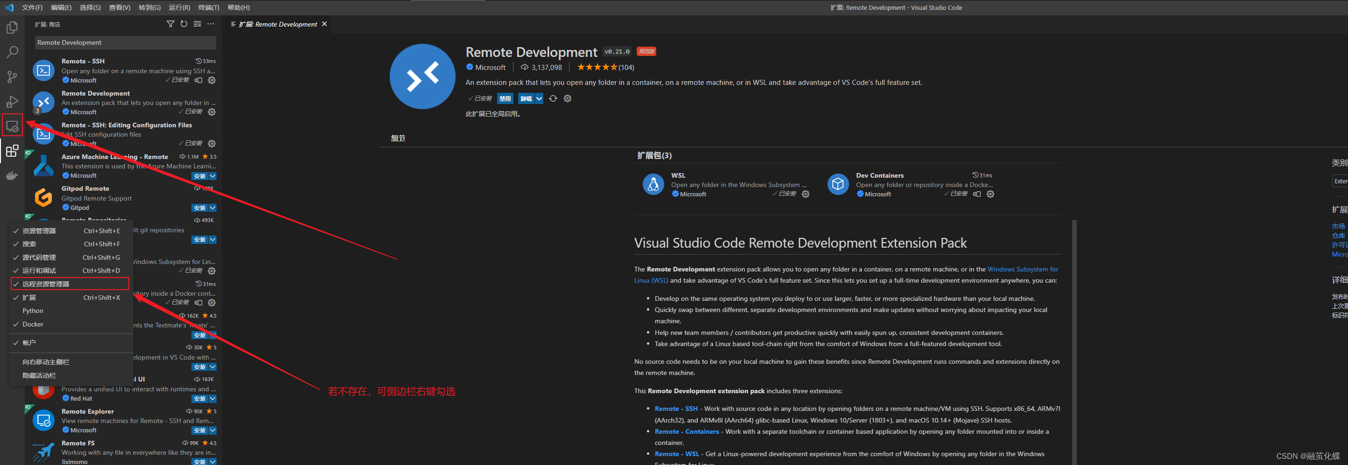Click the 禁用 disable button
The height and width of the screenshot is (465, 1348).
505,98
